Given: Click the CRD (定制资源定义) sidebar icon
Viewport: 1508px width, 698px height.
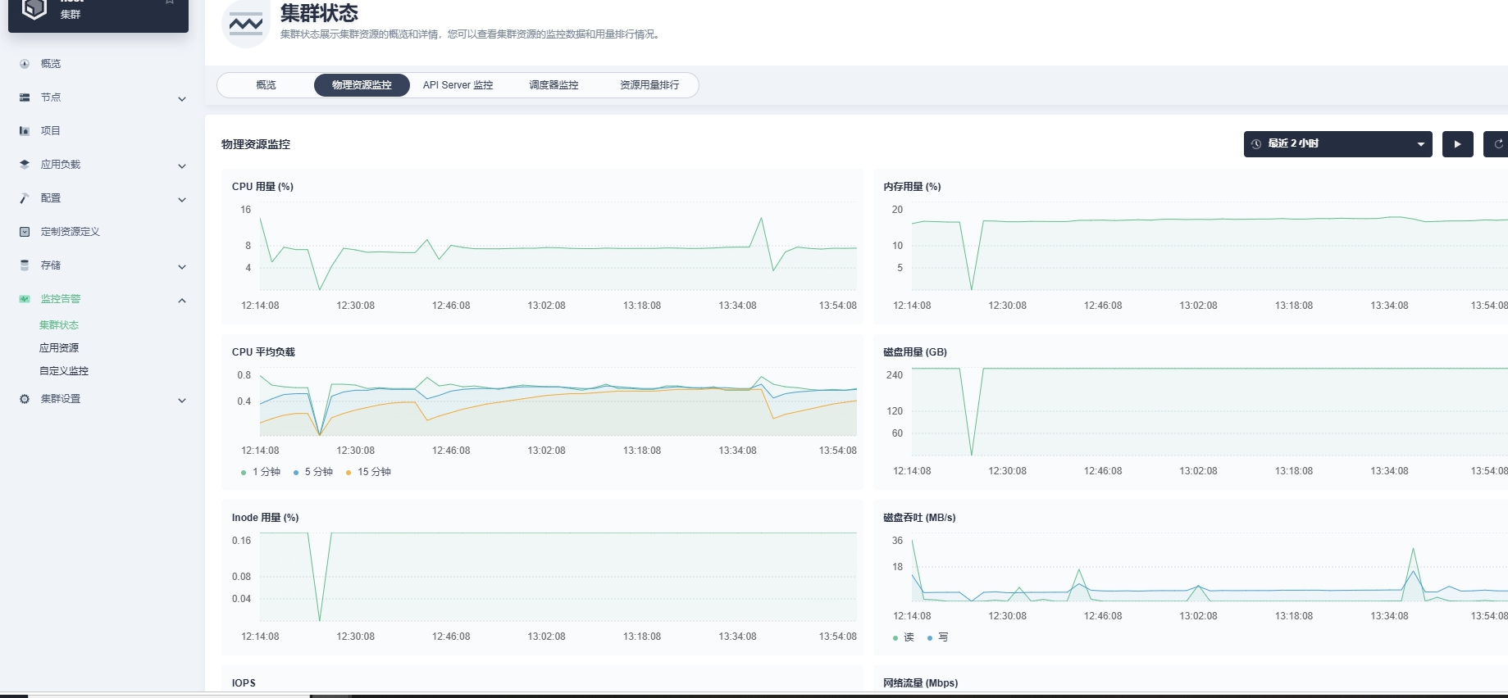Looking at the screenshot, I should (x=25, y=232).
